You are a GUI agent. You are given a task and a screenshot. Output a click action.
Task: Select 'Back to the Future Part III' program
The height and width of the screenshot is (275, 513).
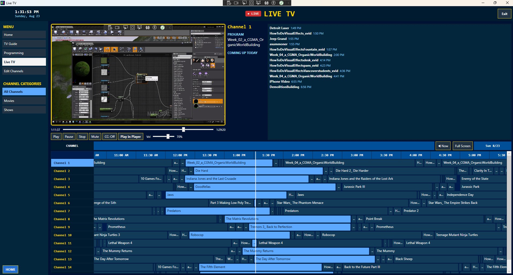[x=400, y=267]
